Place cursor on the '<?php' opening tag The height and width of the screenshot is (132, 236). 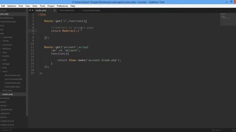[42, 15]
